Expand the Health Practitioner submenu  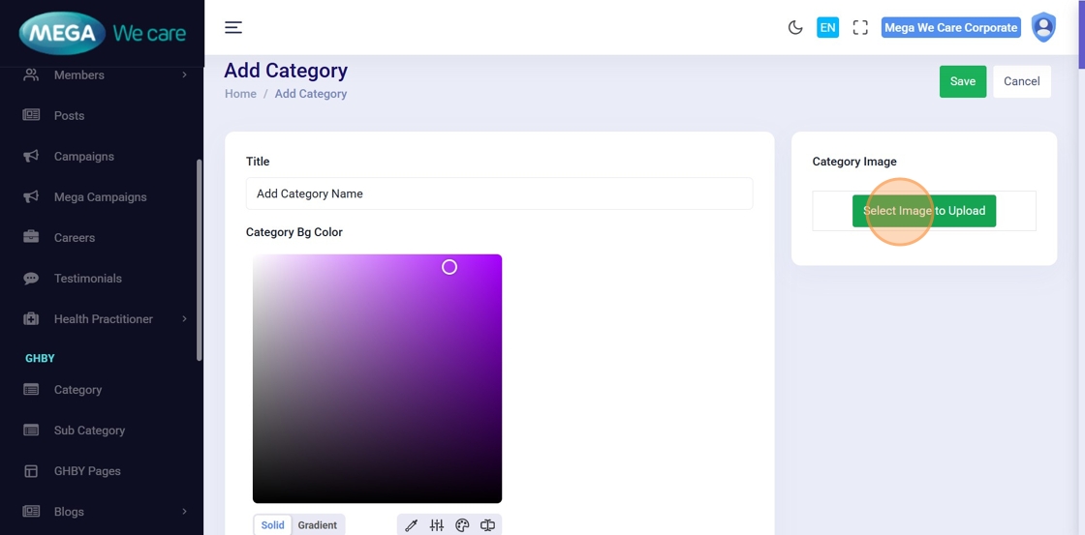[184, 318]
